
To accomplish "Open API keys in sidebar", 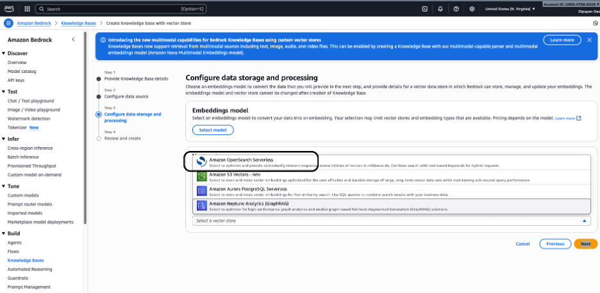I will [x=16, y=80].
